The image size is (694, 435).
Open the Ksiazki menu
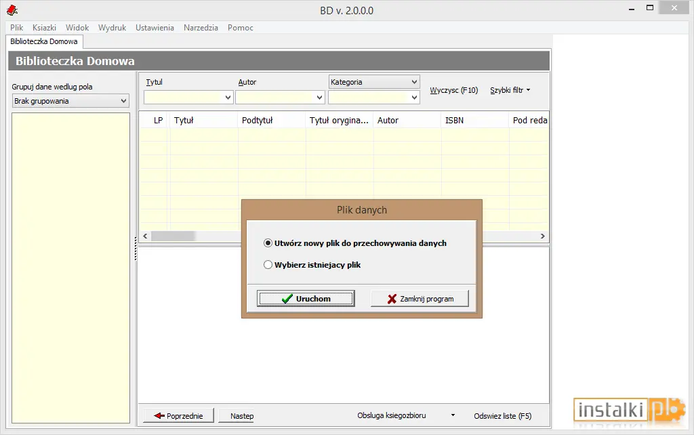44,27
